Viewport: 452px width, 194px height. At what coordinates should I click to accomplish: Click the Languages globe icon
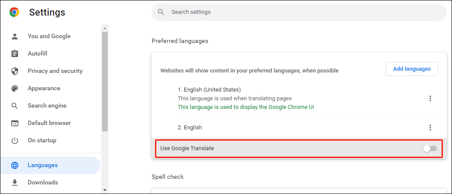click(15, 165)
